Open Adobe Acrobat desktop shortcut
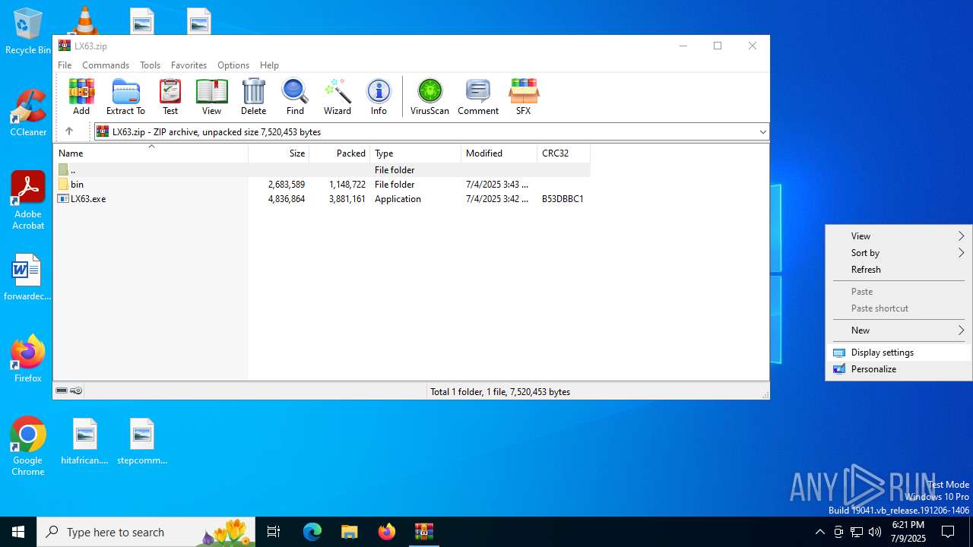This screenshot has height=547, width=973. tap(27, 200)
